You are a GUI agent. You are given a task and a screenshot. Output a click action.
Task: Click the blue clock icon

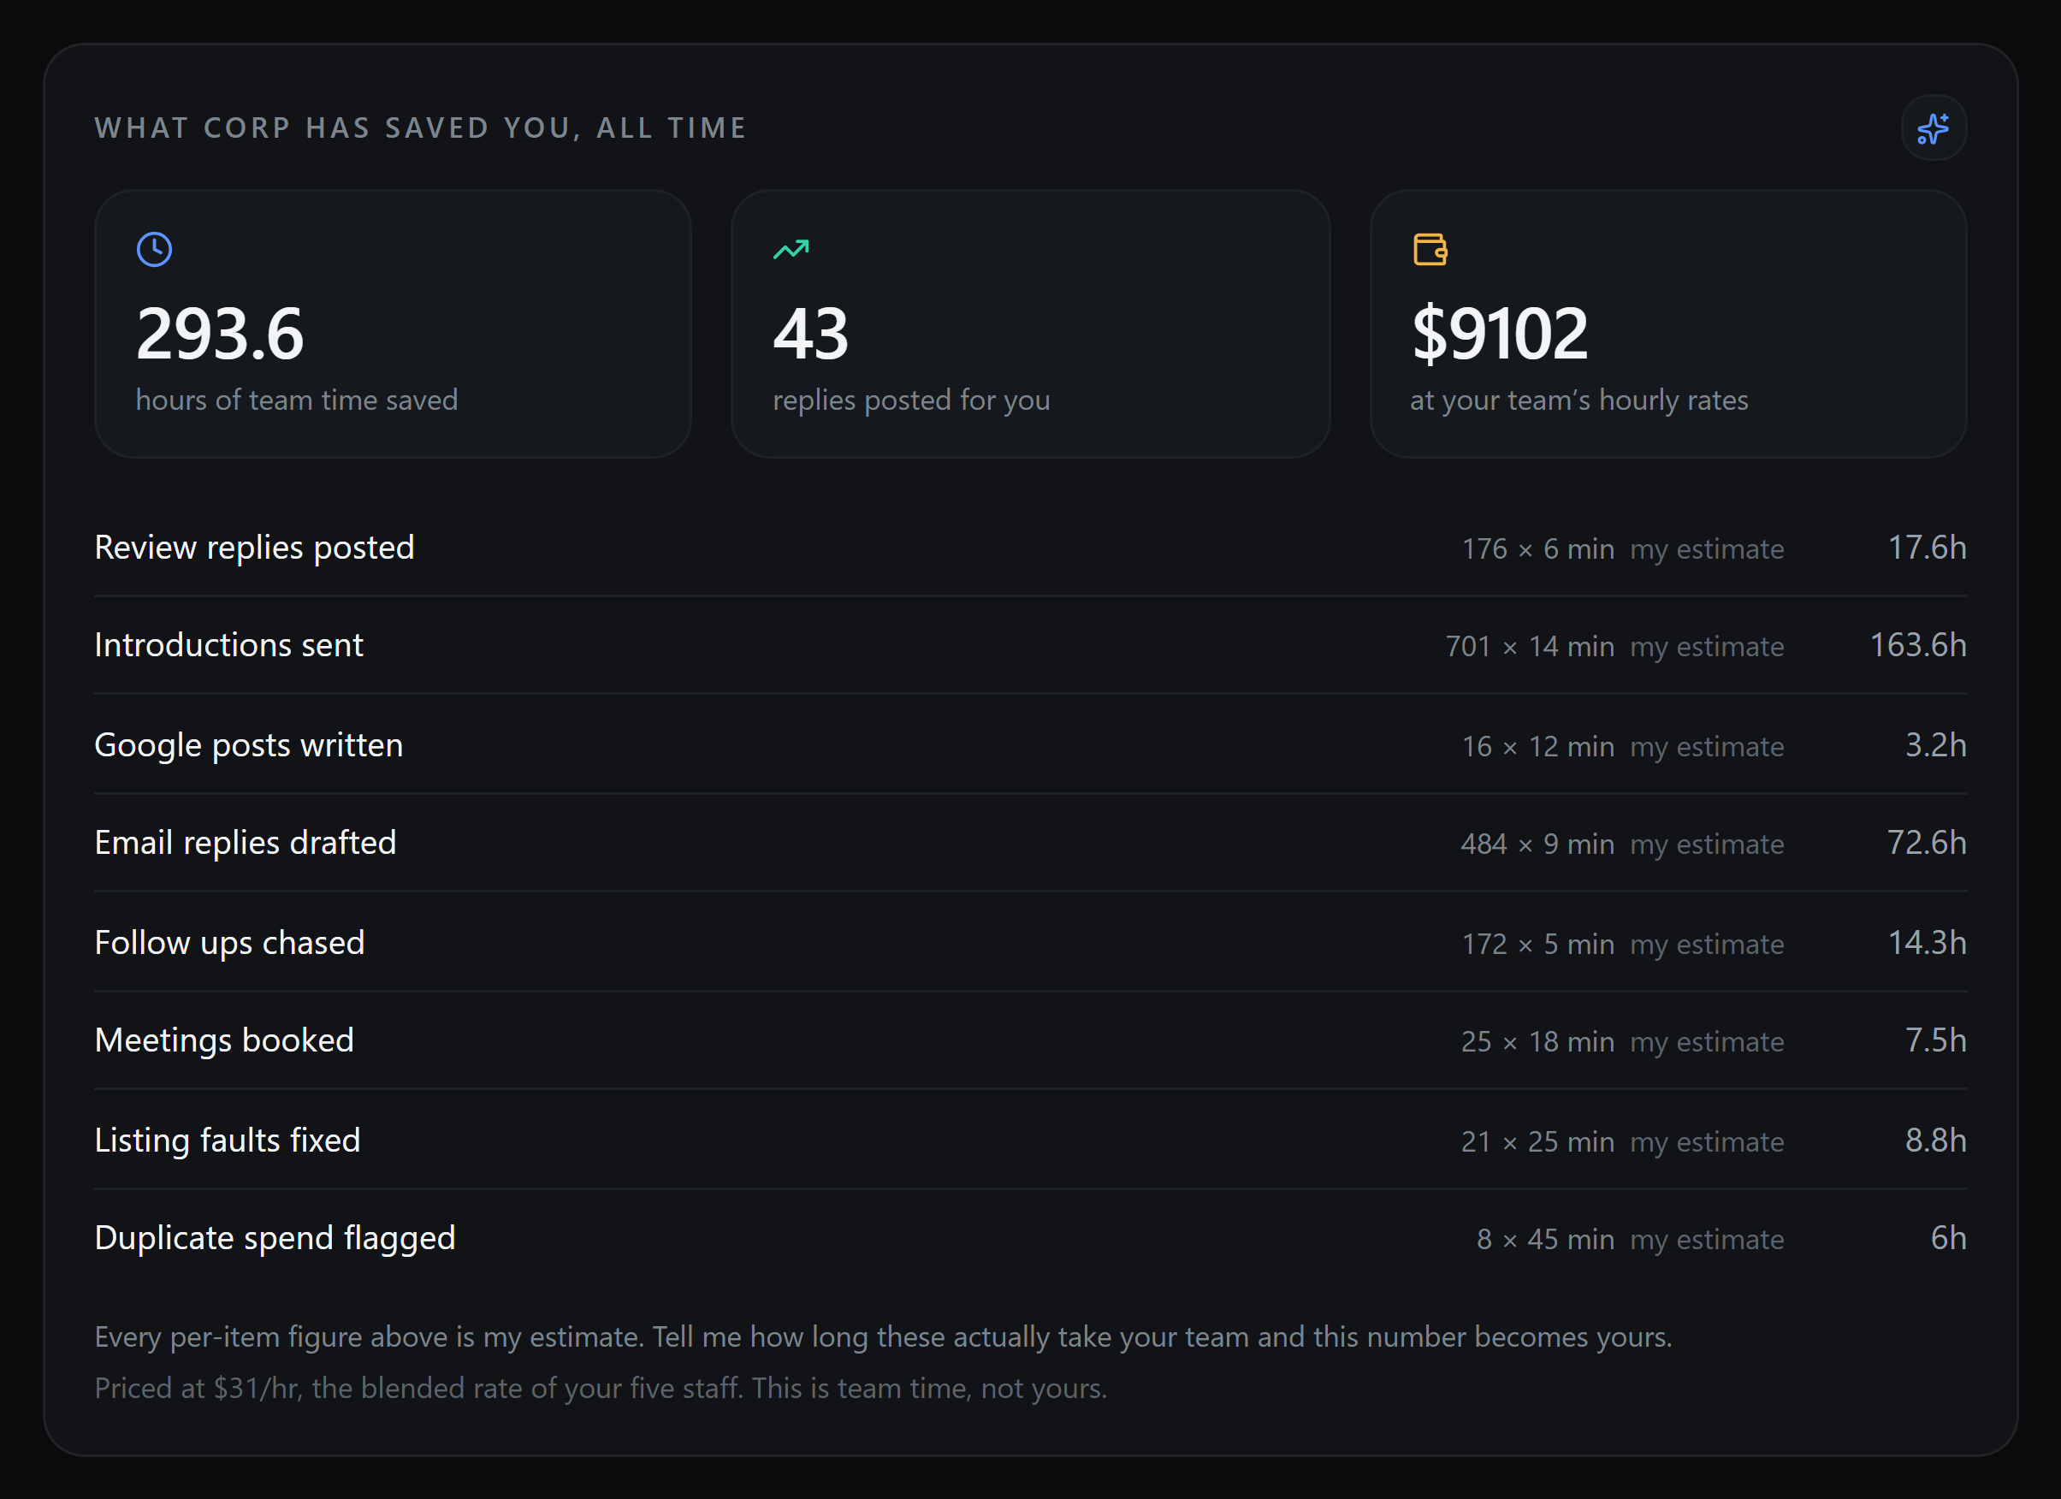tap(155, 249)
